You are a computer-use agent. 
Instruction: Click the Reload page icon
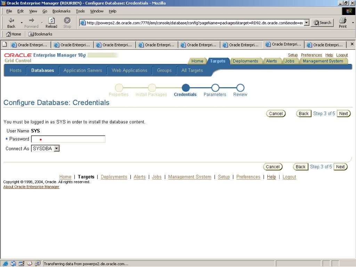point(51,20)
